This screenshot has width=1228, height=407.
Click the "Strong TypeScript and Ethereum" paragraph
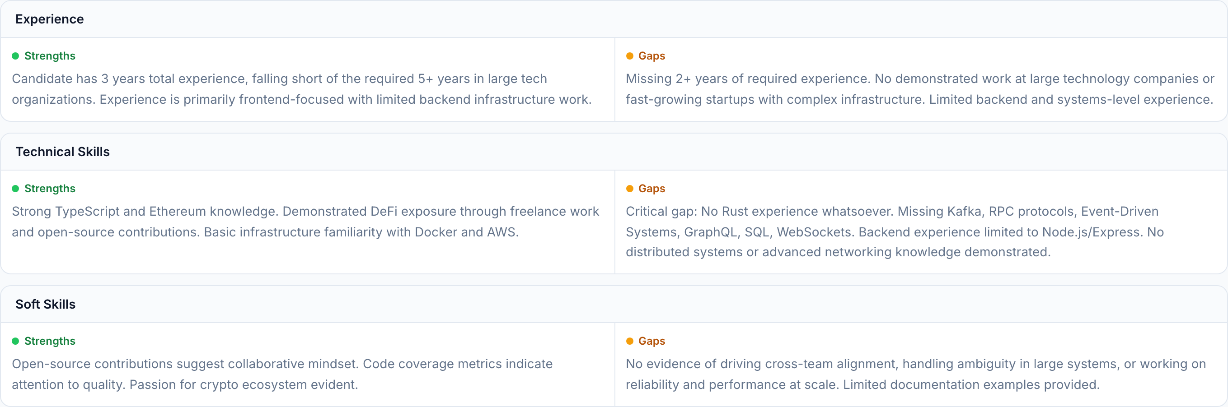(x=305, y=222)
